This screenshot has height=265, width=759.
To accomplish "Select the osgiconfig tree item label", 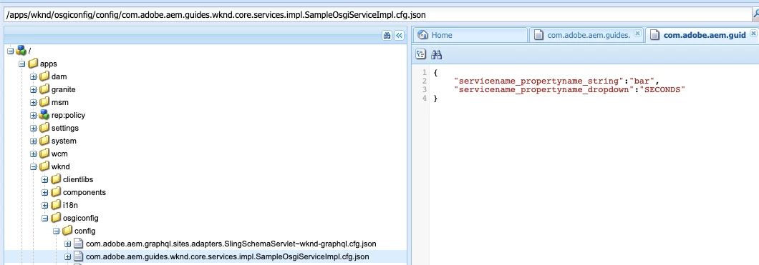I will coord(81,218).
